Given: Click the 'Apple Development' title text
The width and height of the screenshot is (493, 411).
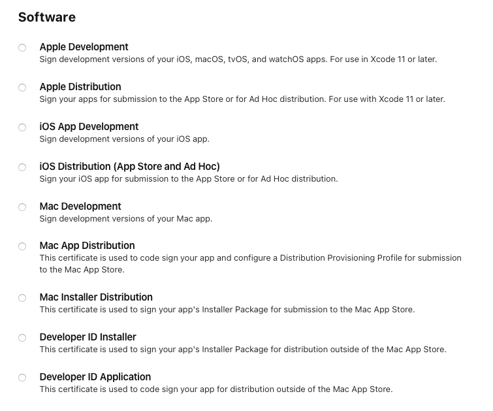Looking at the screenshot, I should (x=84, y=47).
